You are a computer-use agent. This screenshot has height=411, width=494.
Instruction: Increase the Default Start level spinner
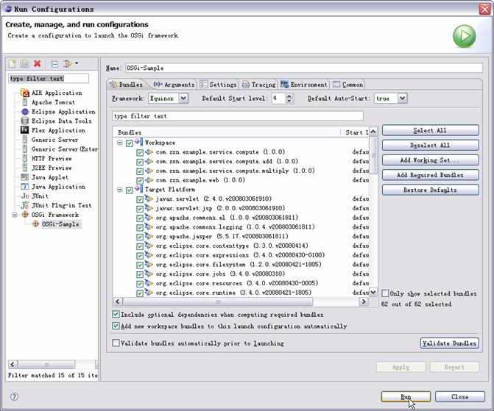point(289,96)
